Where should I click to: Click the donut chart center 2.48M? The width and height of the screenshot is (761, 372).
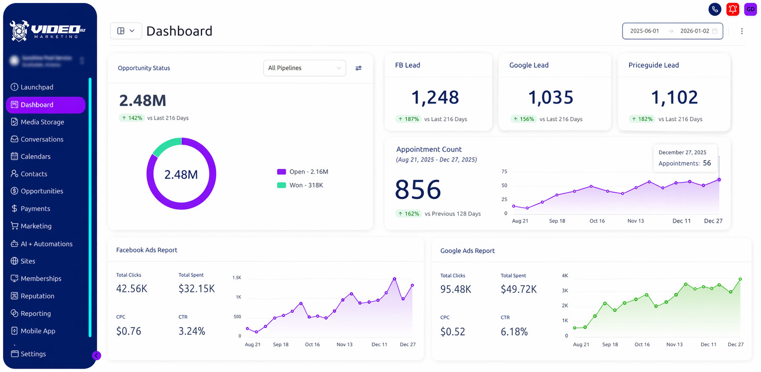181,174
